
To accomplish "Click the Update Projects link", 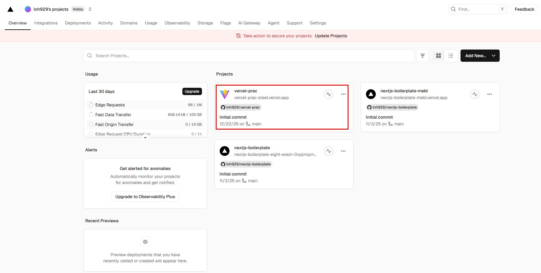I will point(331,36).
